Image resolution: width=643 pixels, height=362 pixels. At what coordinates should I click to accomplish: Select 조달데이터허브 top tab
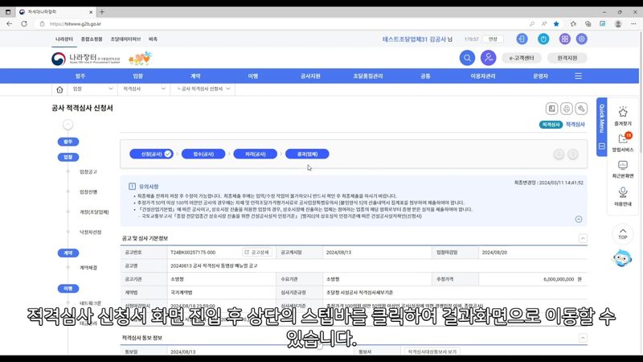click(x=125, y=39)
